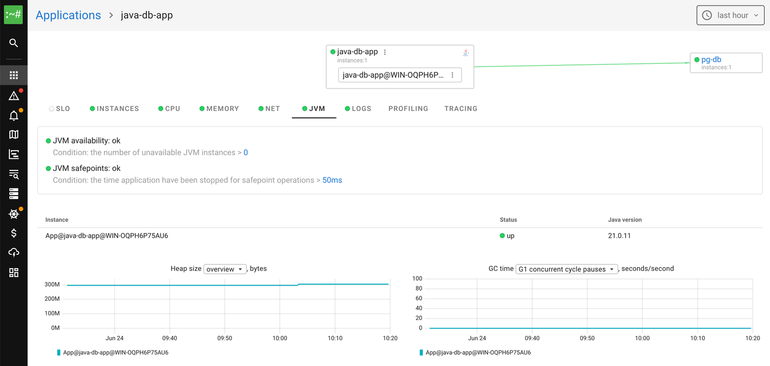This screenshot has height=366, width=770.
Task: Open the three-dot menu next to java-db-app title
Action: tap(385, 52)
